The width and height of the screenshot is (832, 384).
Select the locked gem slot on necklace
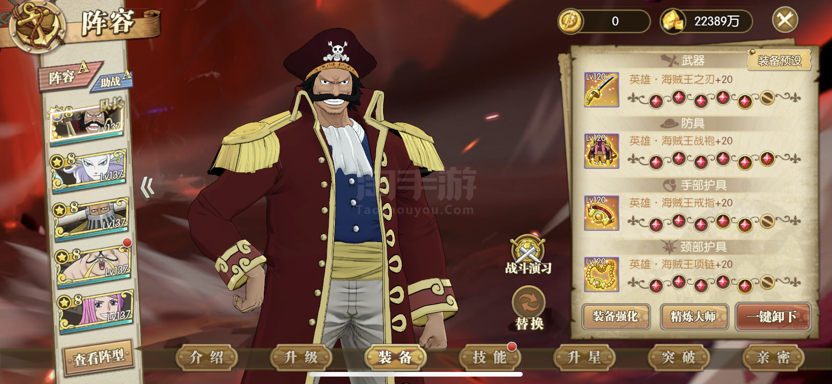pos(767,282)
